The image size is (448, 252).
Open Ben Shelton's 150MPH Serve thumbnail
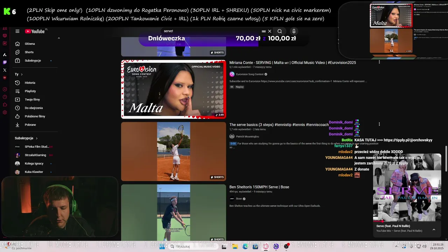(x=174, y=213)
